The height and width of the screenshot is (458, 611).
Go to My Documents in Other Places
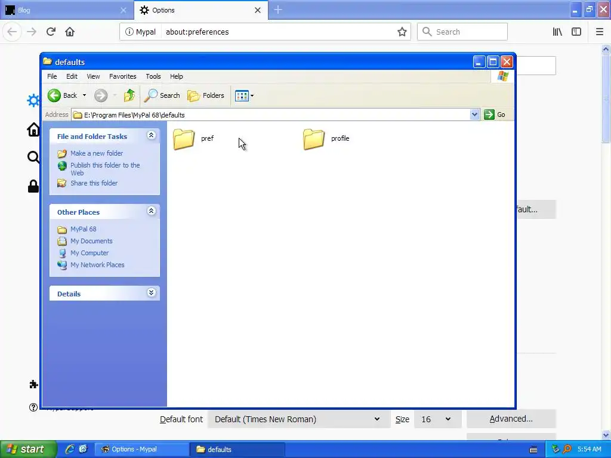[x=91, y=241]
